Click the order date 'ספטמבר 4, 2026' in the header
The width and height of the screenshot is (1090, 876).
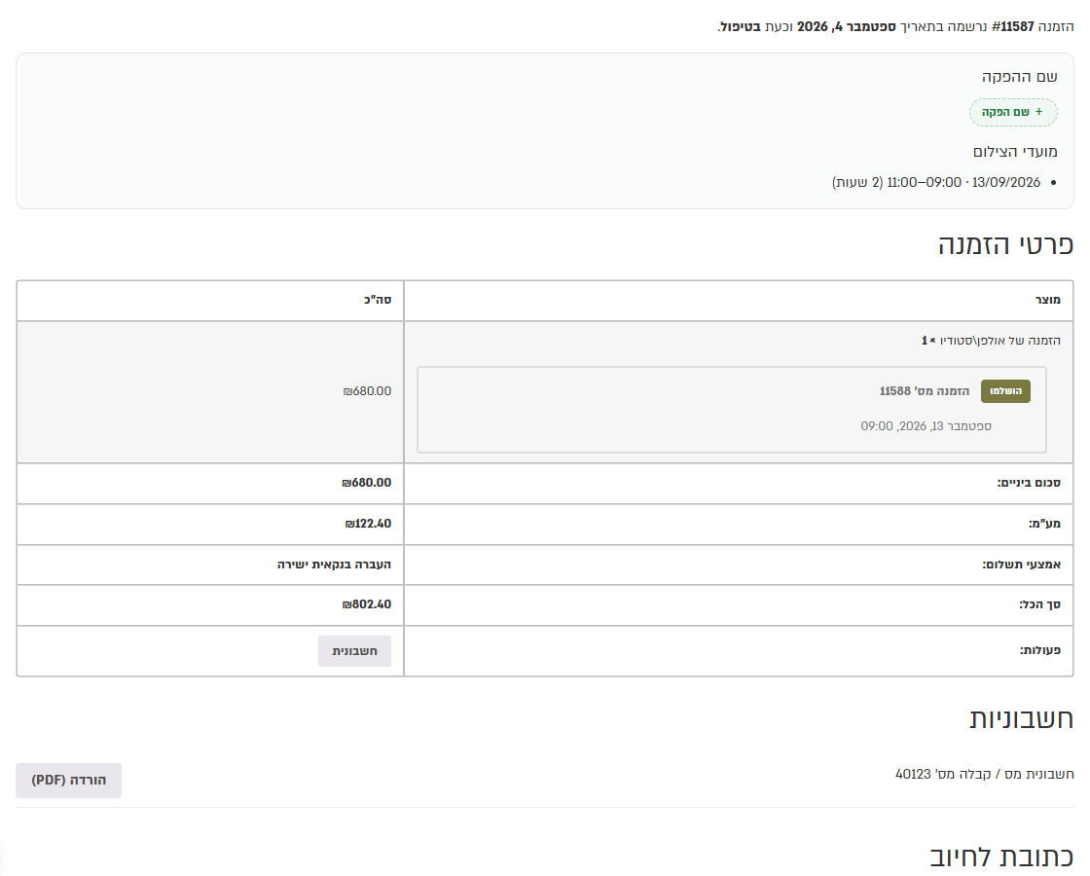[x=846, y=26]
